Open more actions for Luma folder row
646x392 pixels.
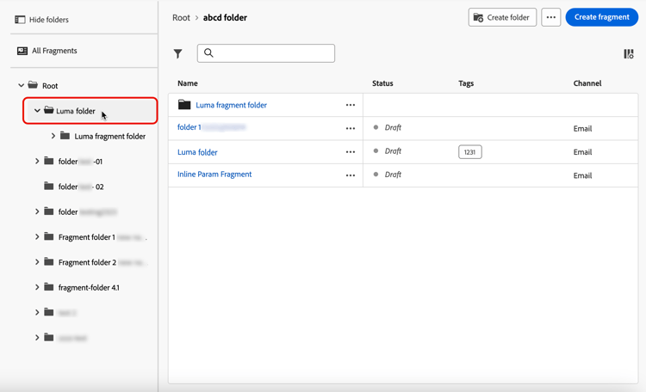351,152
